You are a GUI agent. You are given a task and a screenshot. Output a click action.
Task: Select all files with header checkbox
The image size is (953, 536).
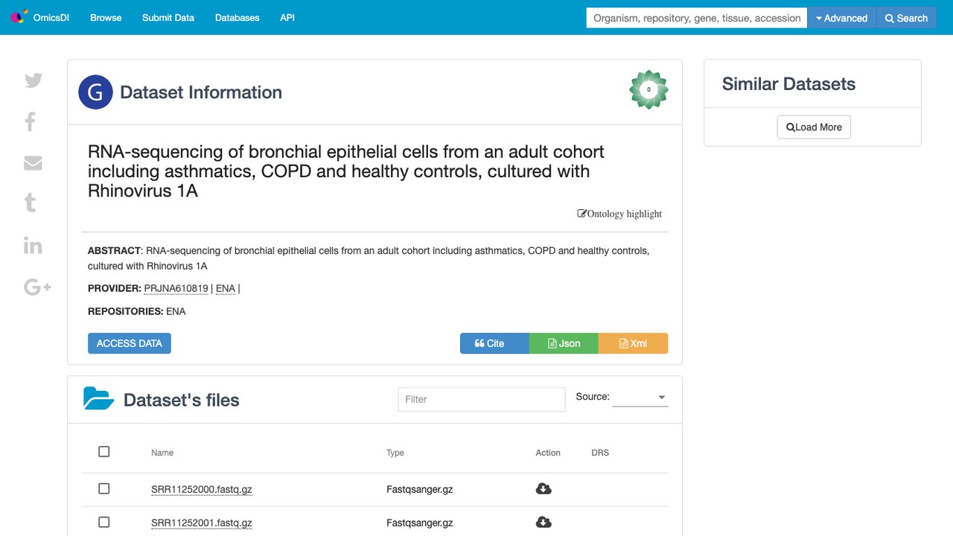pyautogui.click(x=104, y=452)
